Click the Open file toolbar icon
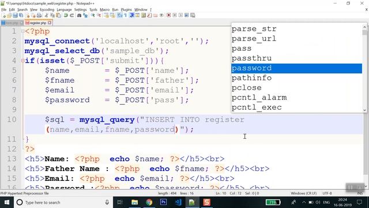Image resolution: width=369 pixels, height=208 pixels. pos(9,16)
